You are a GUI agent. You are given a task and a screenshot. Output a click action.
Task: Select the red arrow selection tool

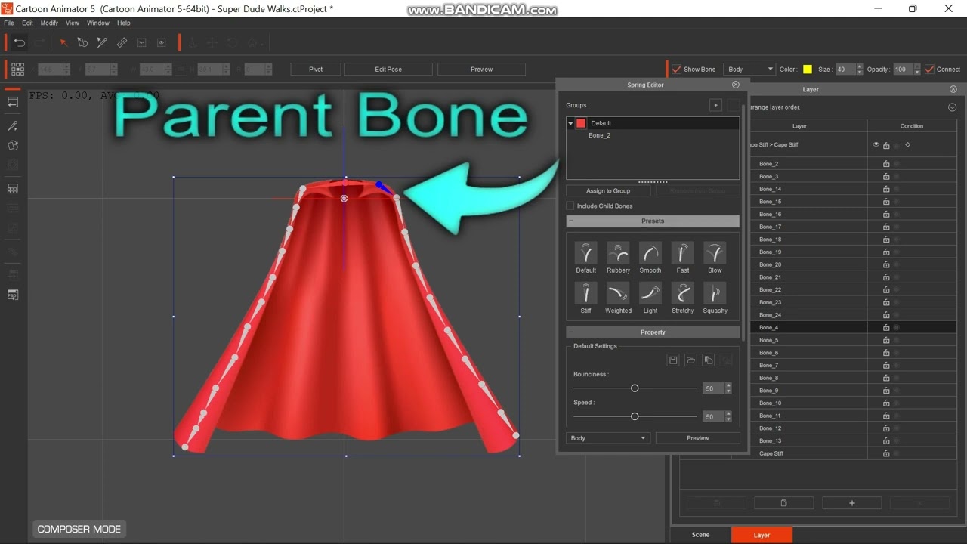(x=63, y=43)
